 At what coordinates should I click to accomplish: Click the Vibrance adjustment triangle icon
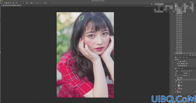(x=186, y=61)
